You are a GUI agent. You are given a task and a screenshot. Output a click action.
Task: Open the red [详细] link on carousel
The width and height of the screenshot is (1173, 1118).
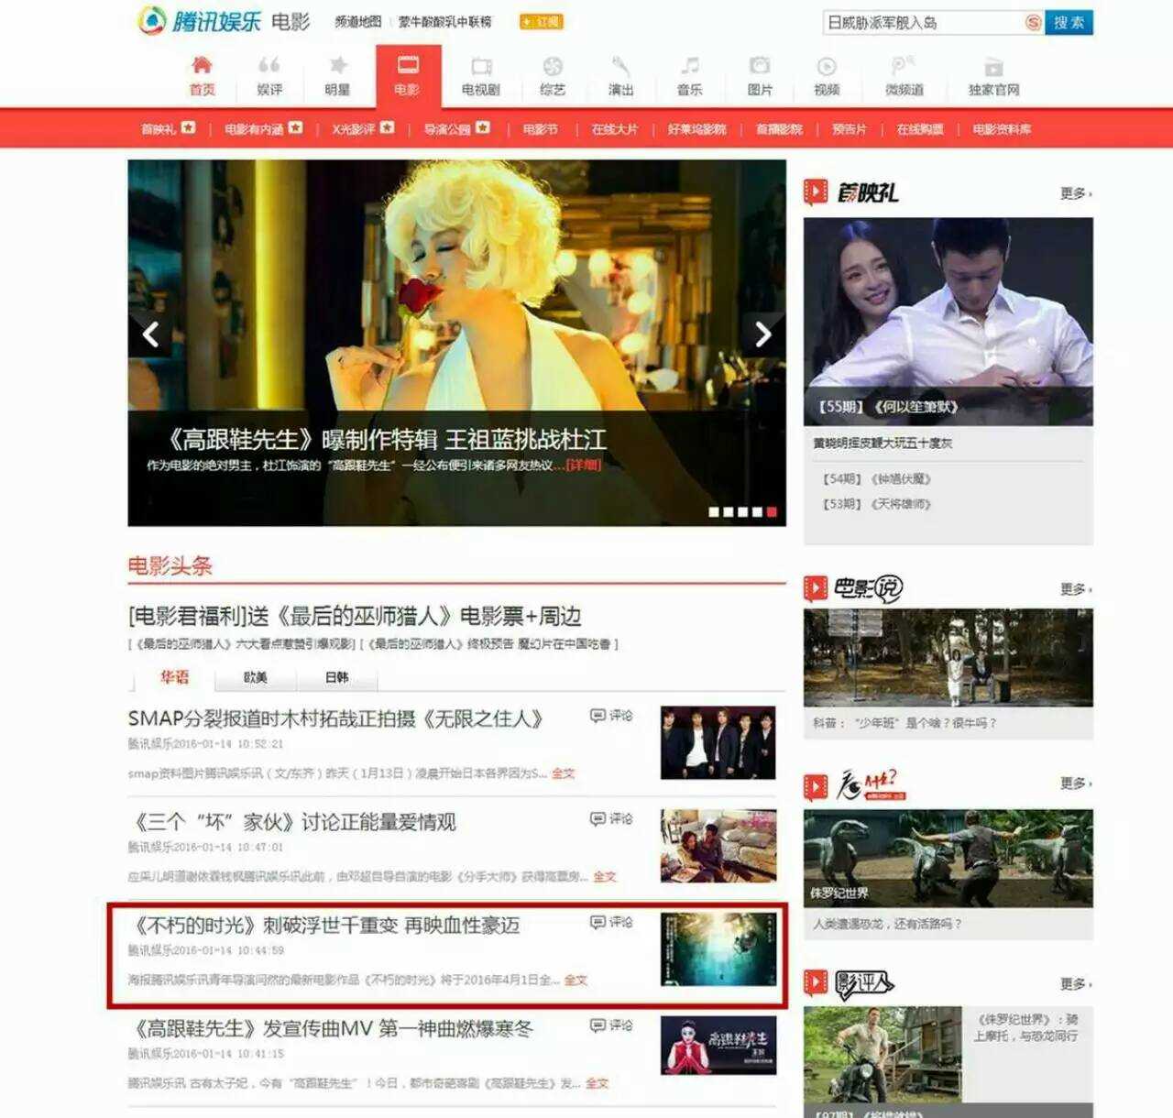584,466
